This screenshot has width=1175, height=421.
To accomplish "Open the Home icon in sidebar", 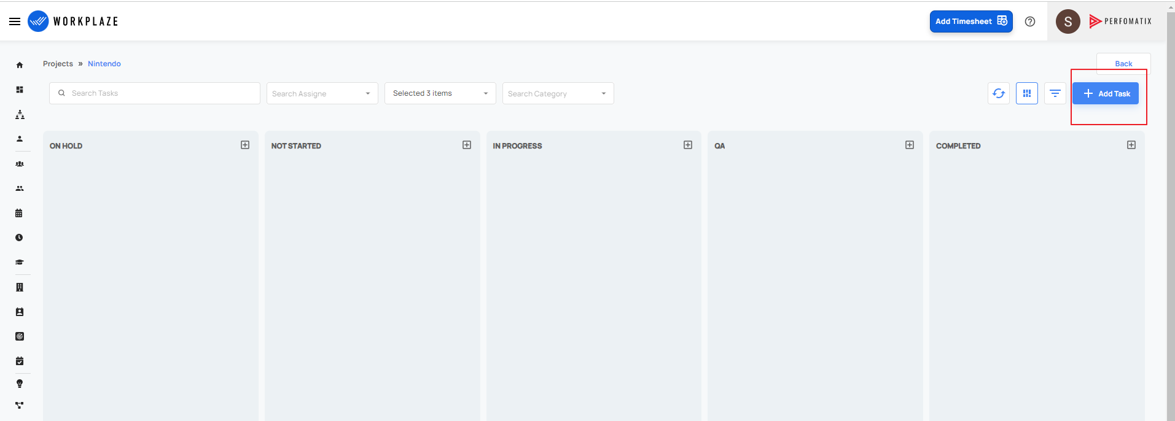I will click(x=20, y=65).
